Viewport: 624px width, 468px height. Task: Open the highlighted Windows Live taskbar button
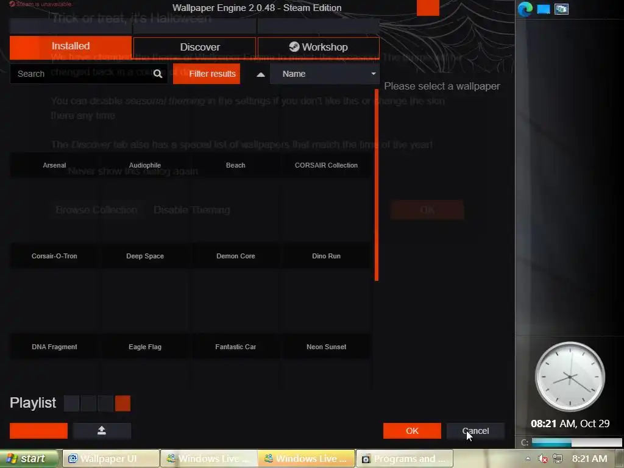click(306, 458)
